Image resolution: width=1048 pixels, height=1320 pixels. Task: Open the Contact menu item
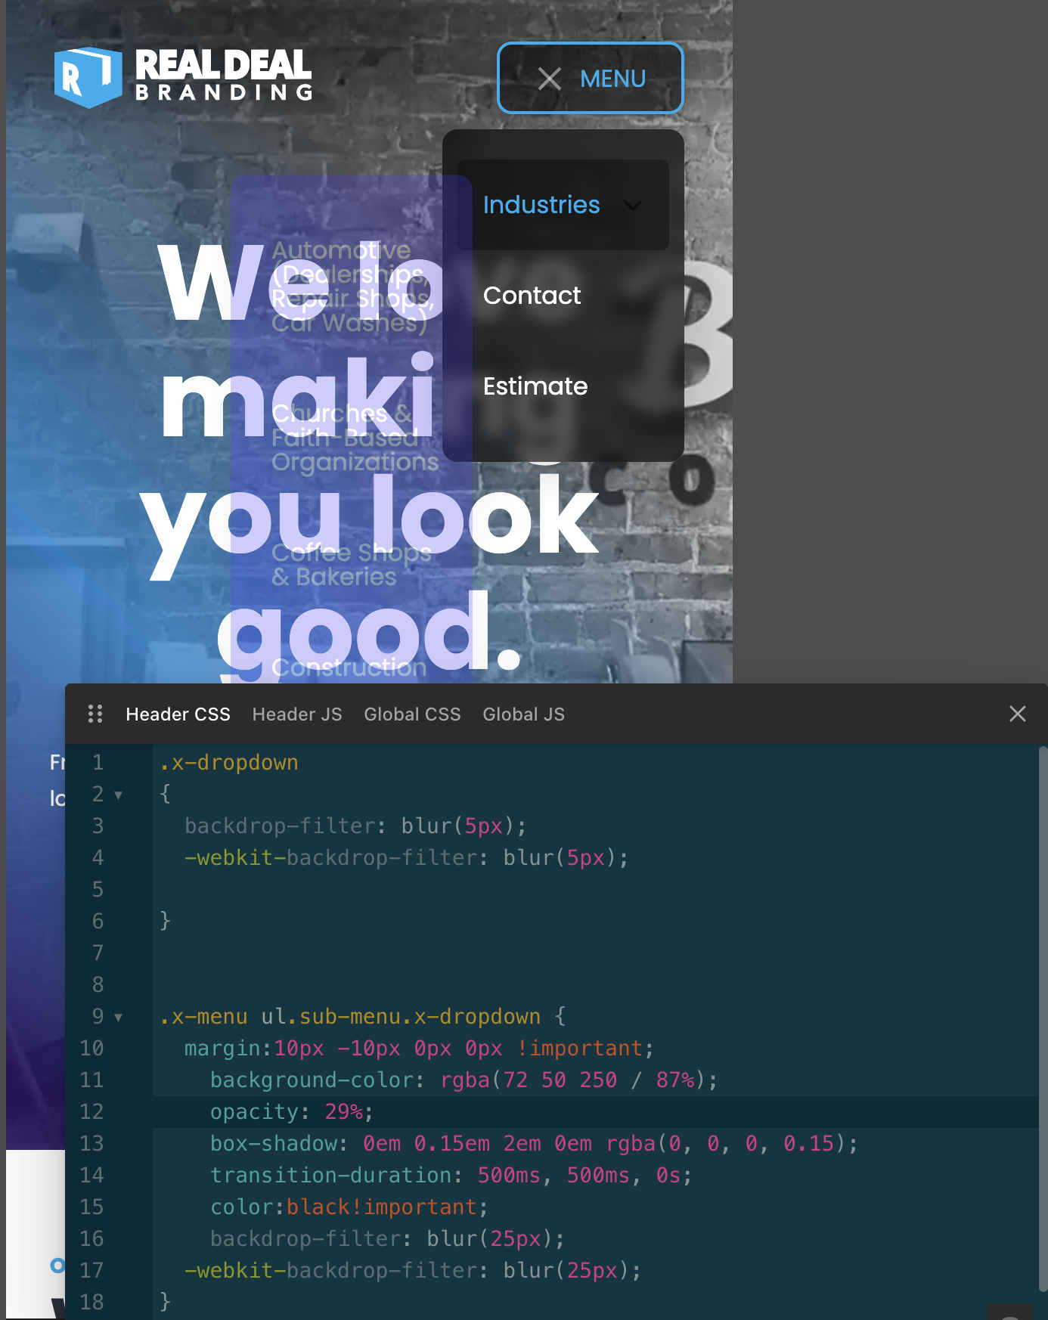click(x=532, y=296)
